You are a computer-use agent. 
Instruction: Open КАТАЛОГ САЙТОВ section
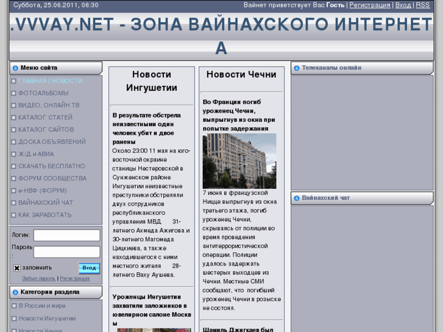point(46,130)
